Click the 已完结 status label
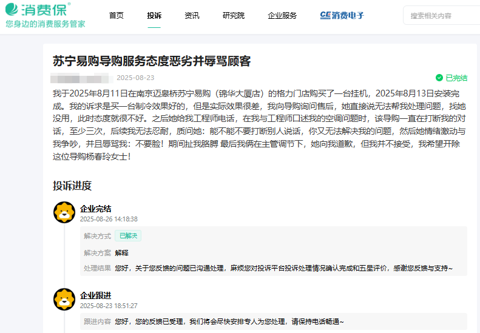The image size is (480, 333). tap(456, 78)
